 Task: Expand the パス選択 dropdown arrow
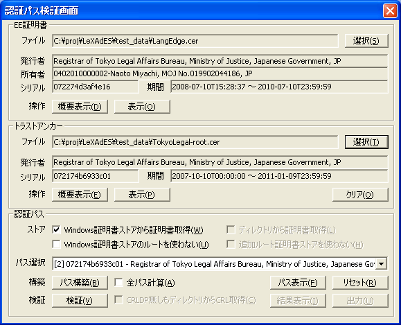(x=382, y=264)
